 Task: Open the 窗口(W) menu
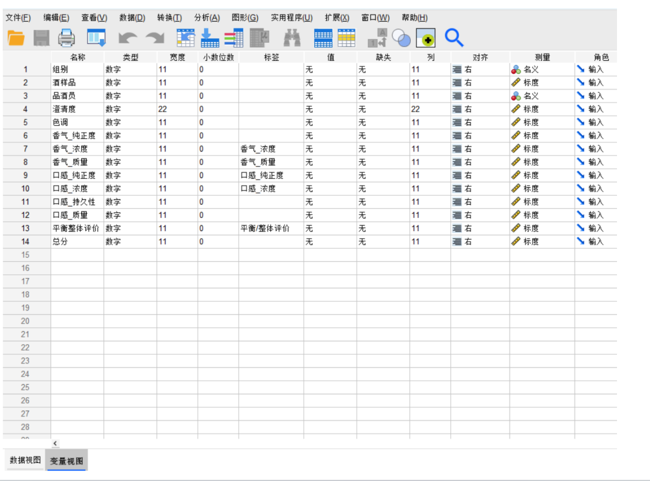click(376, 17)
